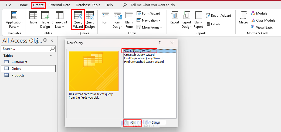The image size is (281, 132).
Task: Create a new Report
Action: point(174,18)
